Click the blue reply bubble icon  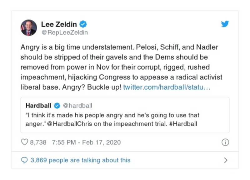click(24, 160)
